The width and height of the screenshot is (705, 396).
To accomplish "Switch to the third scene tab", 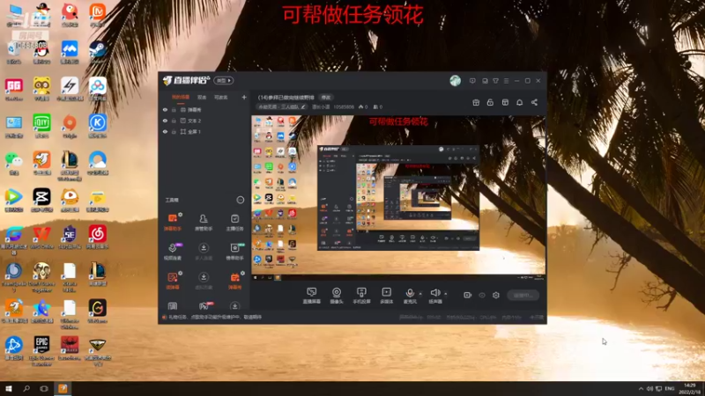I will (x=220, y=97).
